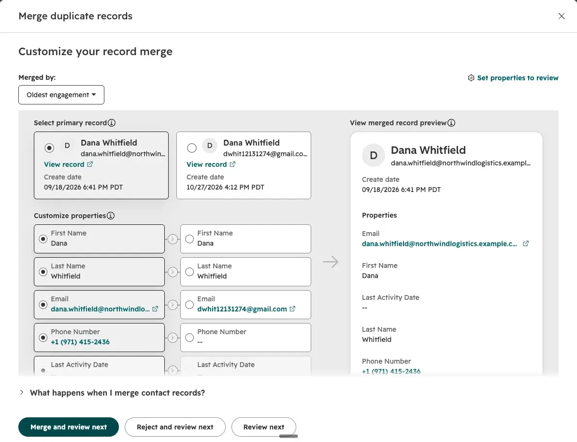This screenshot has width=577, height=442.
Task: Choose left First Name Dana radio
Action: pos(43,239)
